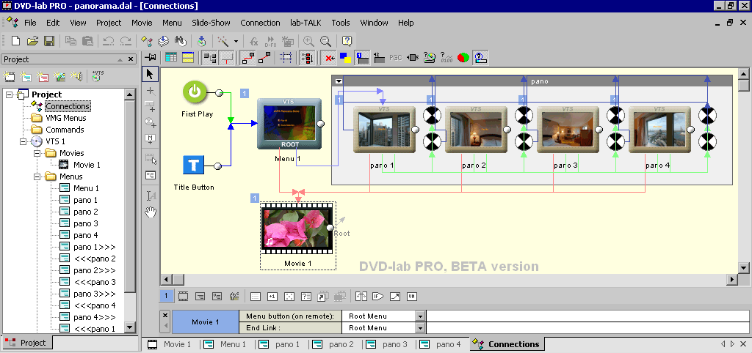Click the help question mark toolbar icon
This screenshot has width=752, height=353.
pyautogui.click(x=347, y=41)
